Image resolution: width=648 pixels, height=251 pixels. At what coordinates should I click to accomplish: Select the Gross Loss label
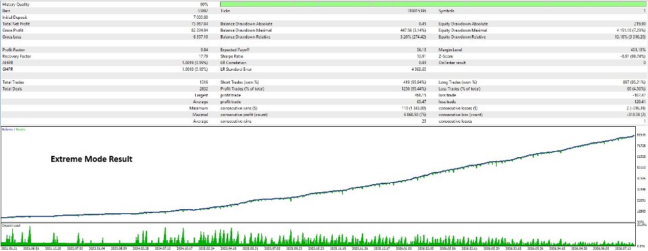tap(11, 37)
